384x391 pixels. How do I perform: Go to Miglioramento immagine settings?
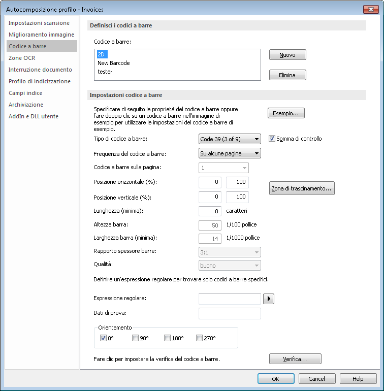(41, 35)
